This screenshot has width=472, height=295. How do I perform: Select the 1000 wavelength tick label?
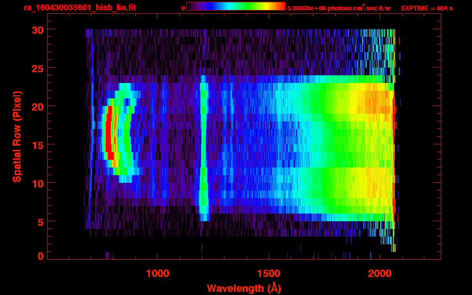158,273
